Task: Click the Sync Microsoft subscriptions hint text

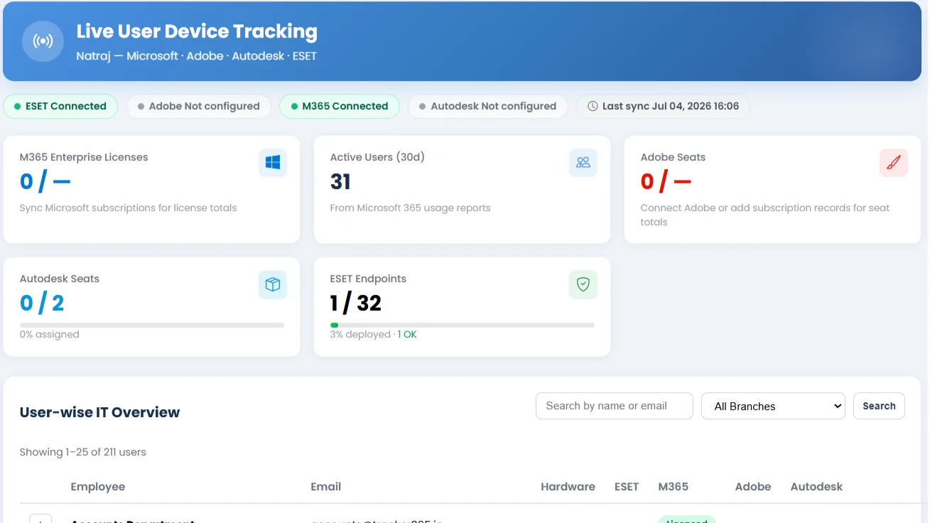Action: coord(129,208)
